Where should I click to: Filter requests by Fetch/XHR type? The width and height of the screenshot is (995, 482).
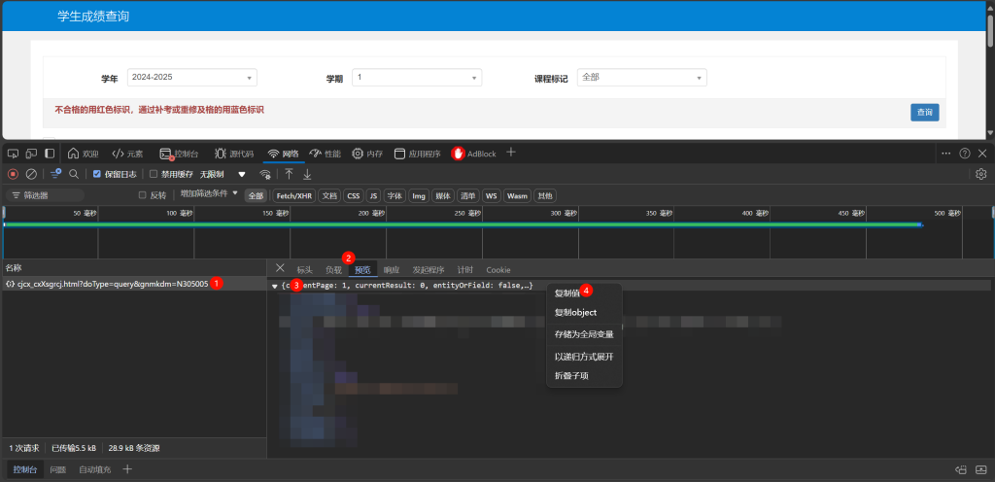click(293, 195)
